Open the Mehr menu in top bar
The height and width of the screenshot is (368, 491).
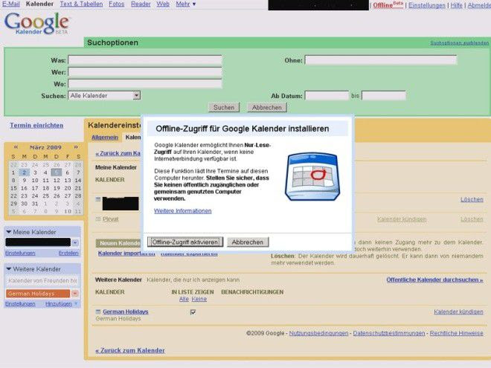click(186, 4)
